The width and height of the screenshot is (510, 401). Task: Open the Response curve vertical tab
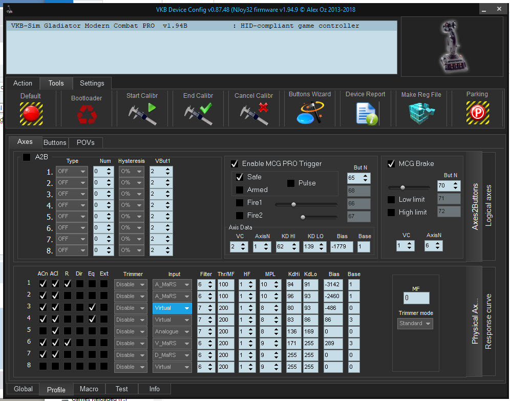click(489, 321)
